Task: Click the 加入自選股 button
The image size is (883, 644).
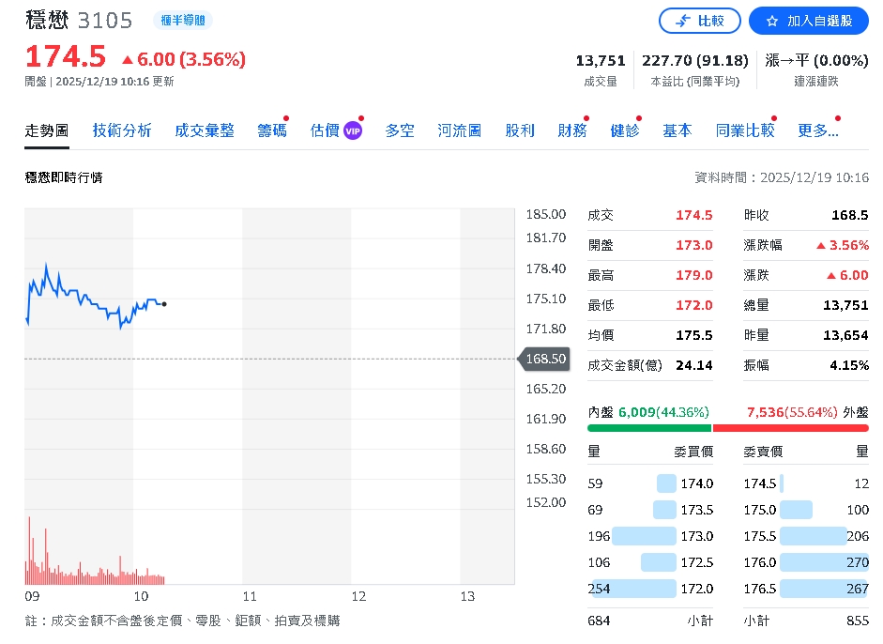Action: pos(809,21)
